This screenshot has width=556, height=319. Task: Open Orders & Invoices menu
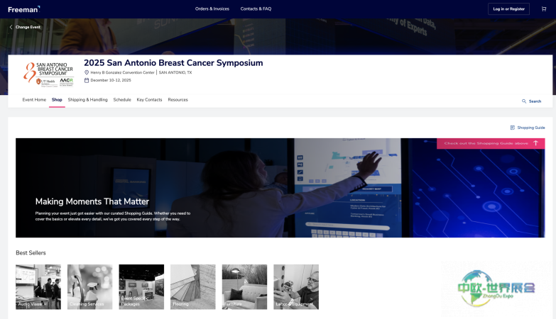(212, 9)
